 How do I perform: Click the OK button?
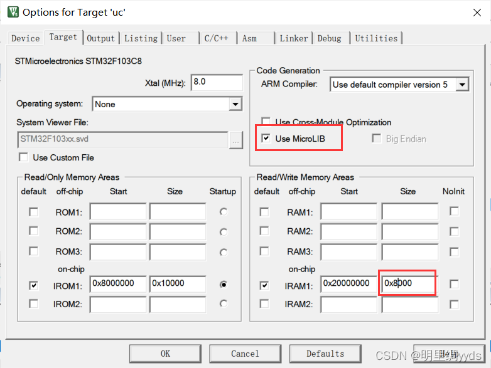[x=165, y=354]
